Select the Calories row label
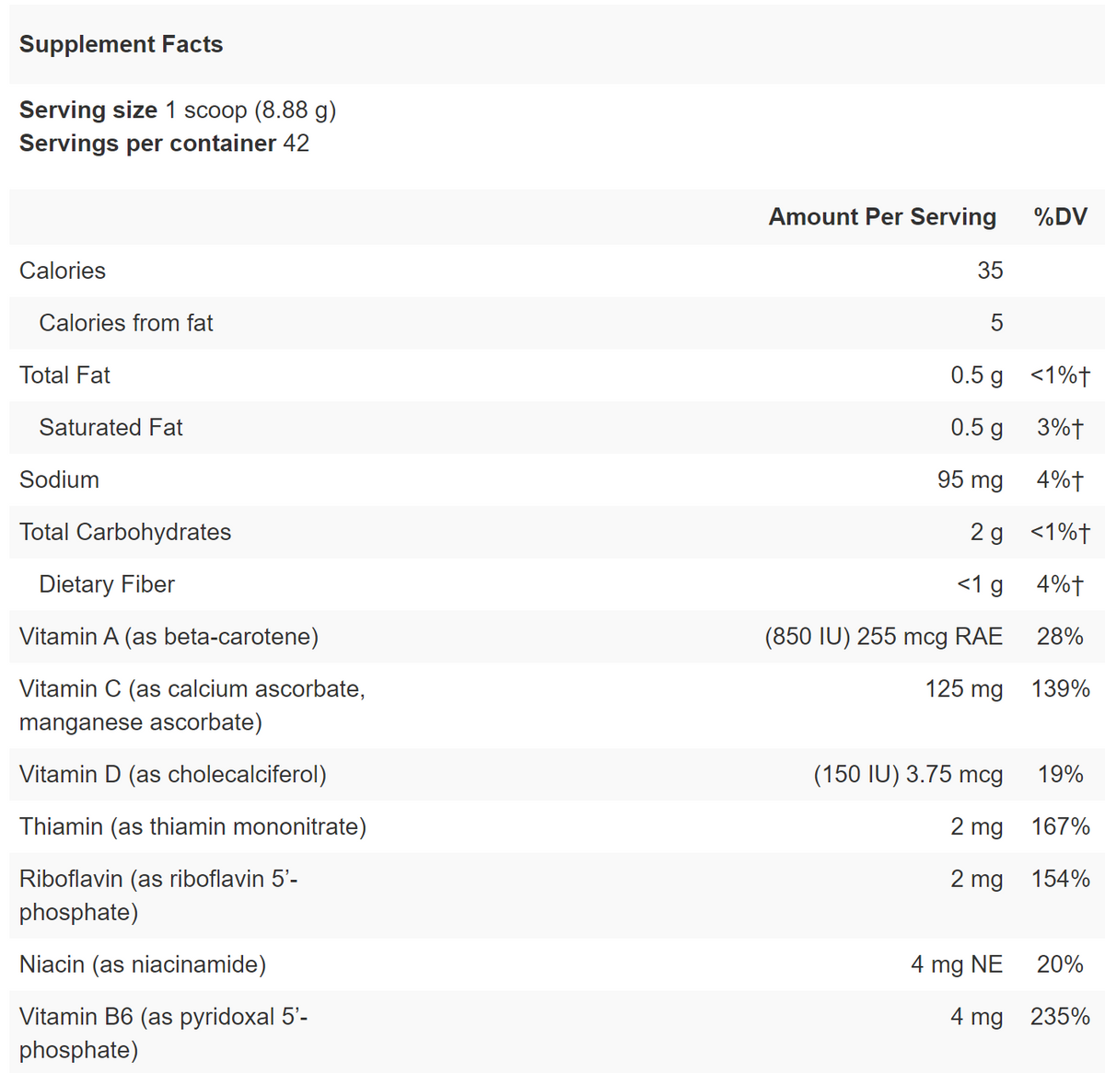Screen dimensions: 1105x1073 coord(63,271)
